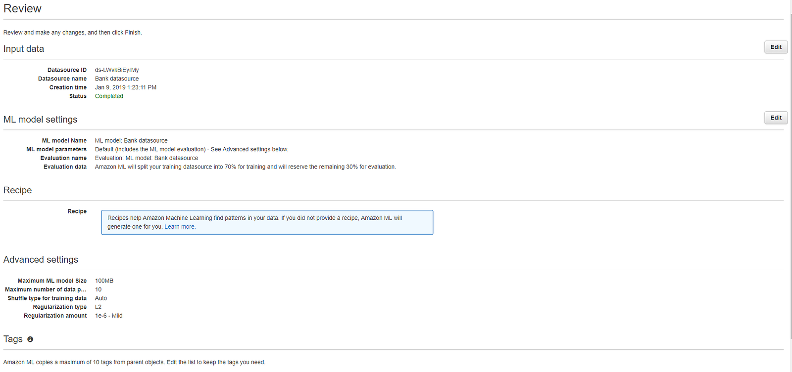Click the L2 regularization type value
The height and width of the screenshot is (372, 792).
pos(98,307)
